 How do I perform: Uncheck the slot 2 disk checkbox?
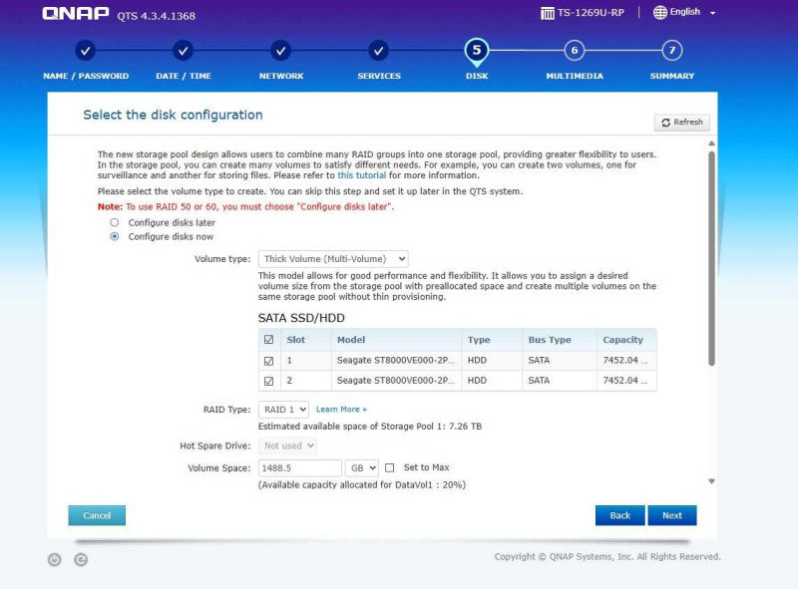(x=268, y=381)
